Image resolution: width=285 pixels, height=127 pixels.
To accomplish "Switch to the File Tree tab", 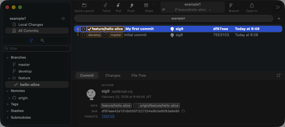I will (x=139, y=76).
